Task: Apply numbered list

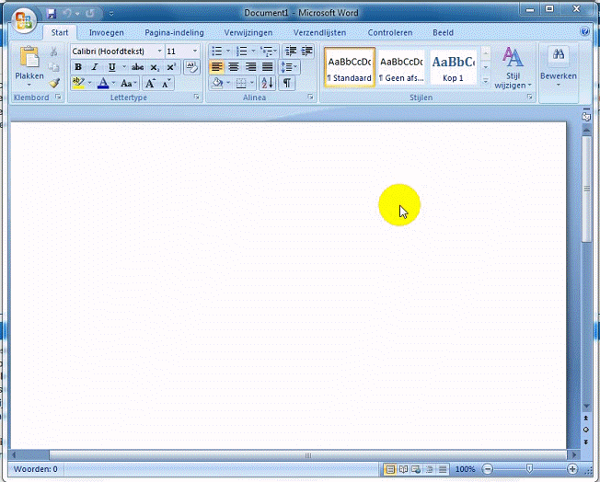Action: (x=242, y=51)
